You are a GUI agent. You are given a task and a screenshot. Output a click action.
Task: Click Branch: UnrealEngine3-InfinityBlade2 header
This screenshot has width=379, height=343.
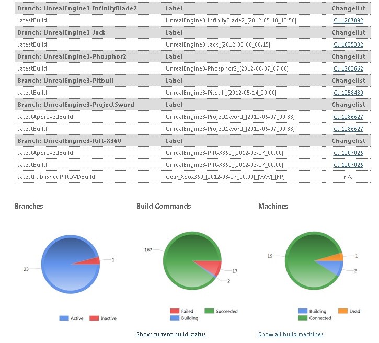[x=77, y=8]
